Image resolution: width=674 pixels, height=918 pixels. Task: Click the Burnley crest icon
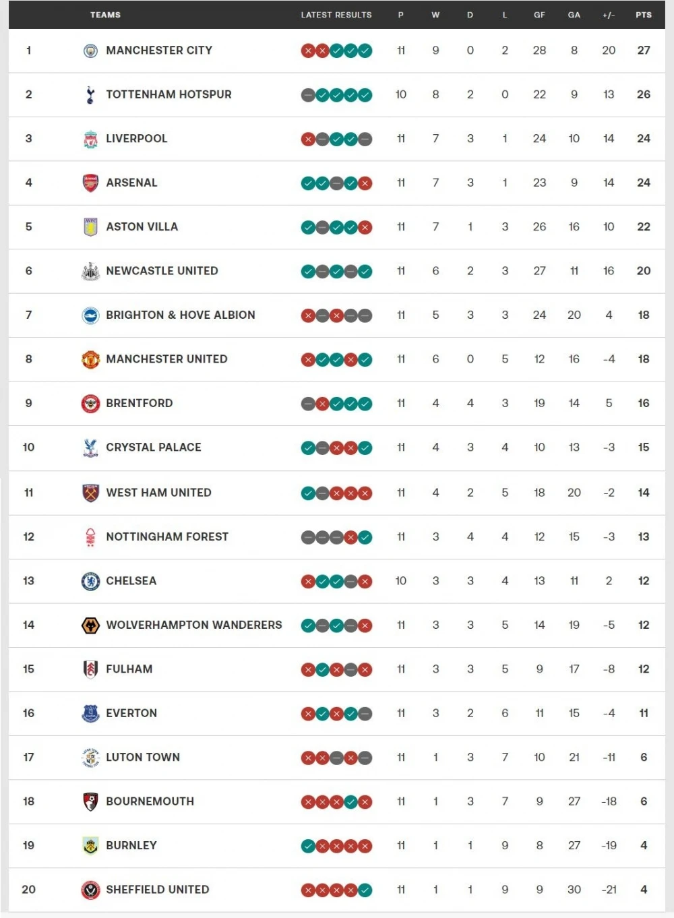(x=90, y=845)
